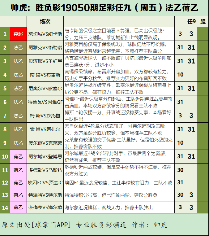Click analysis text starting 特温特积分虽高
Screen dimensions: 209x236
111,195
